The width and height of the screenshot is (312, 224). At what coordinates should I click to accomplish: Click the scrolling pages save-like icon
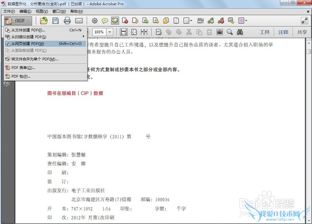click(x=124, y=32)
